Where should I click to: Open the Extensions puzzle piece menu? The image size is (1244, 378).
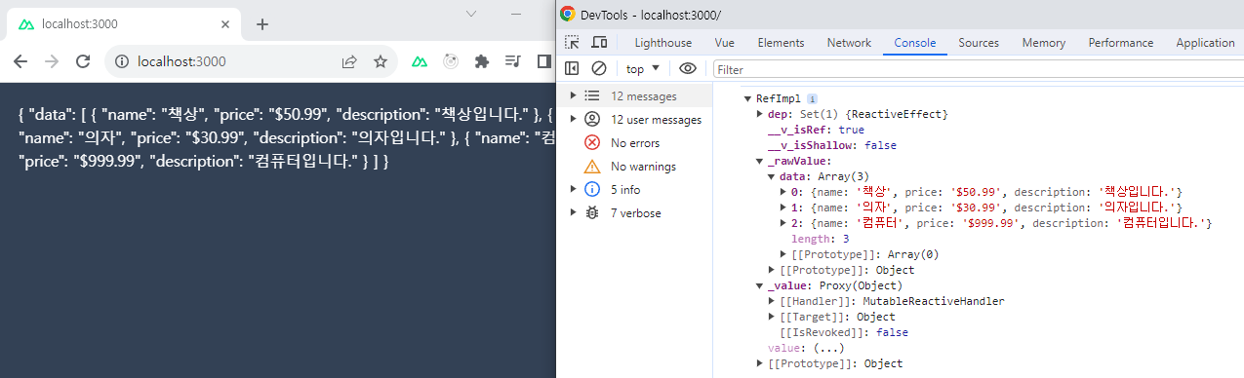click(x=481, y=61)
